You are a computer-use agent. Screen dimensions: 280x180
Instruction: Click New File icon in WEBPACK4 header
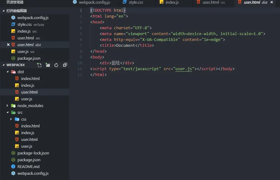click(39, 65)
